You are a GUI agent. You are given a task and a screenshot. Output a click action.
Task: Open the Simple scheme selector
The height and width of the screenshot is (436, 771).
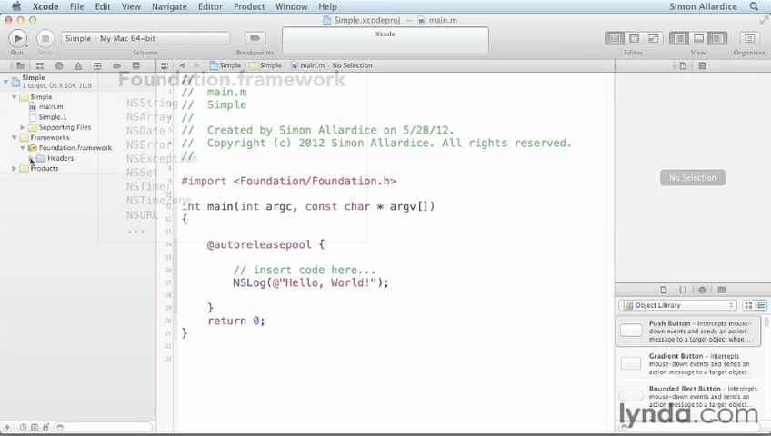pyautogui.click(x=78, y=38)
